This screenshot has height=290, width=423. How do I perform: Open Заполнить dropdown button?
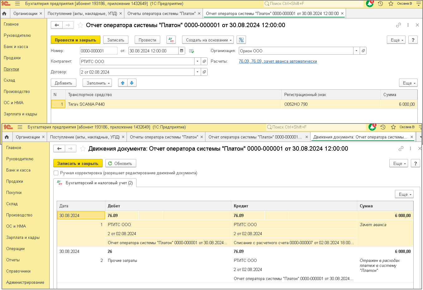pyautogui.click(x=97, y=83)
